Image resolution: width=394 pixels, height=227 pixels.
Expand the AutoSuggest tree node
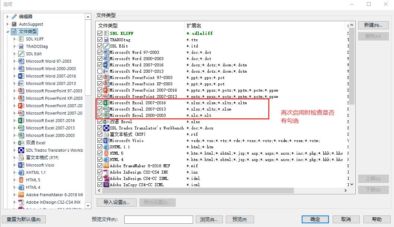7,24
